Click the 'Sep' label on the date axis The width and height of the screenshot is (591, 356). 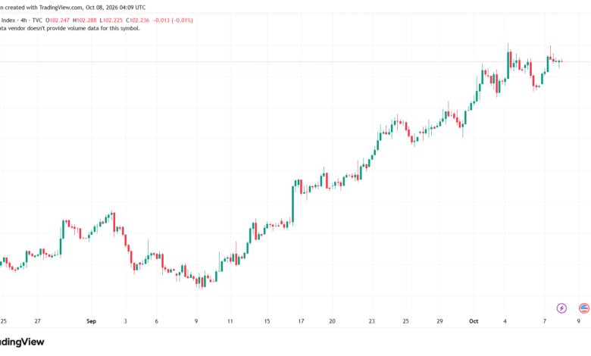point(91,321)
